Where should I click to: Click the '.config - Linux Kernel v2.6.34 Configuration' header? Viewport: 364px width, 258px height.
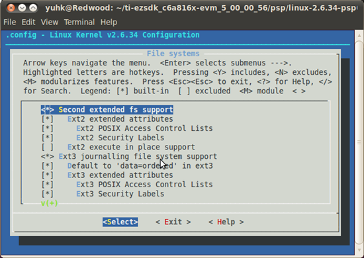click(x=103, y=35)
